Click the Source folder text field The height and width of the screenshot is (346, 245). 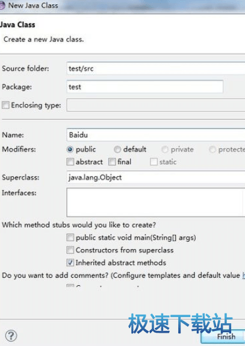(155, 69)
